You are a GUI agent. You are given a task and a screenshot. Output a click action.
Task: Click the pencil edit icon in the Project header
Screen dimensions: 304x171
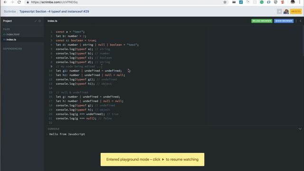coord(36,21)
